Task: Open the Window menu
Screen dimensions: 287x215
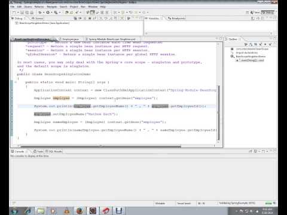Action: pos(93,7)
